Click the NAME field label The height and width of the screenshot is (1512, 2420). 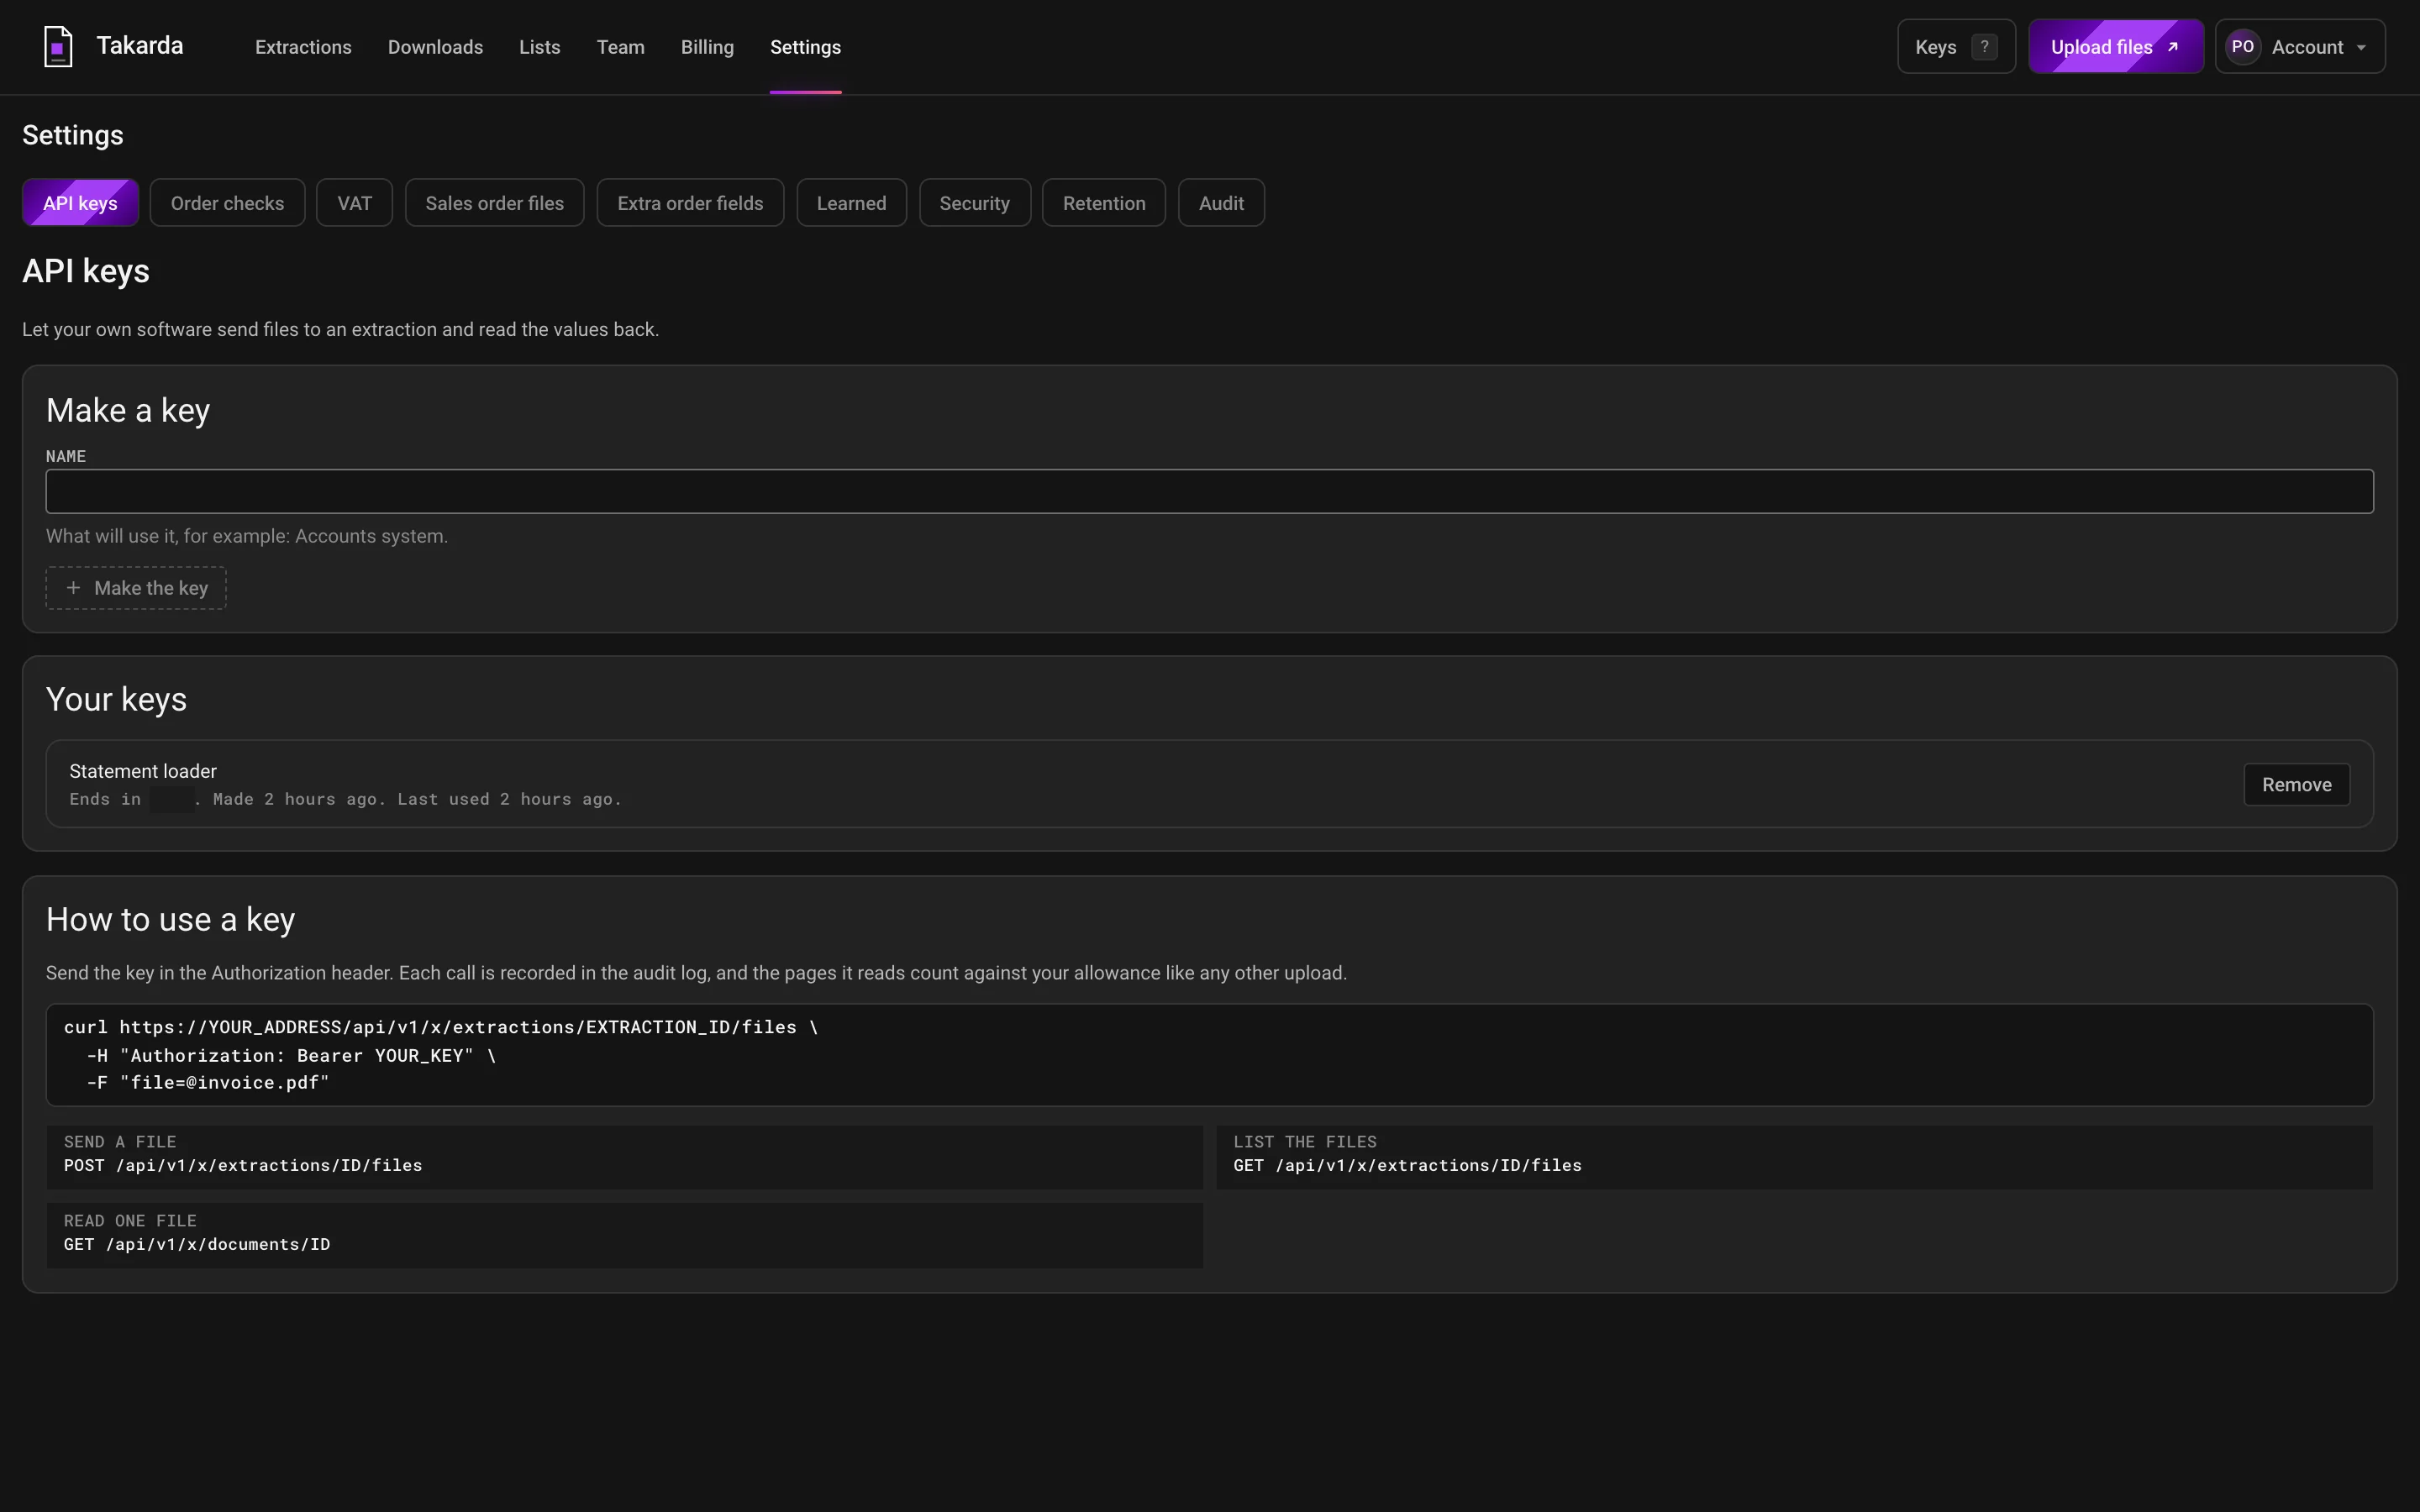coord(66,456)
